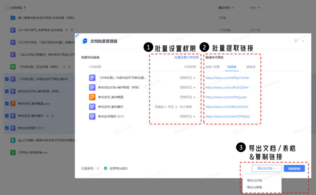Switch to 纯链接 preview tab
The height and width of the screenshot is (195, 316).
(232, 67)
